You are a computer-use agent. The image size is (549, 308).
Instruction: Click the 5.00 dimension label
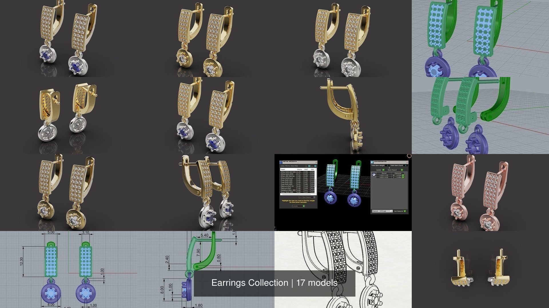(x=51, y=232)
